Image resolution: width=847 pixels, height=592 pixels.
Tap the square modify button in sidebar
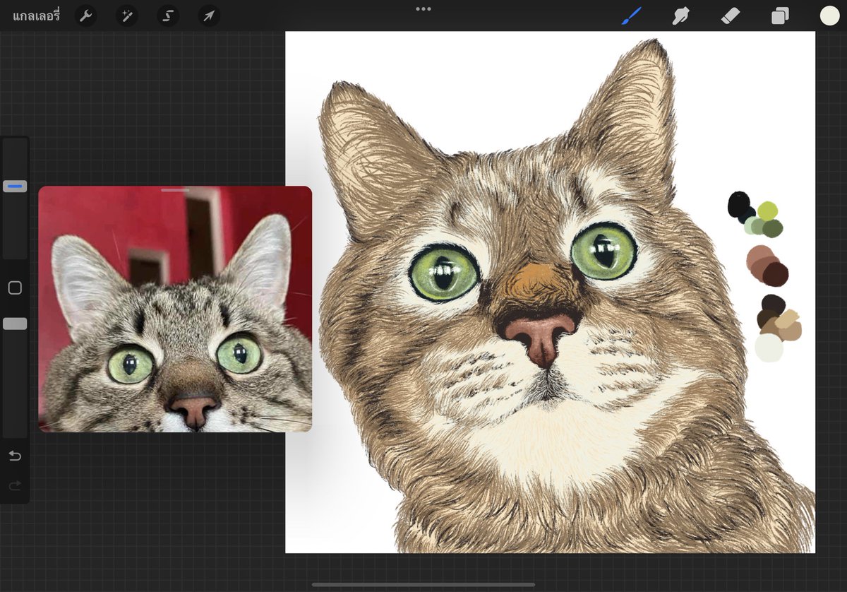[15, 288]
